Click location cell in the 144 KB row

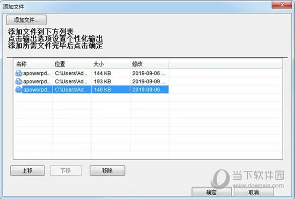(71, 73)
